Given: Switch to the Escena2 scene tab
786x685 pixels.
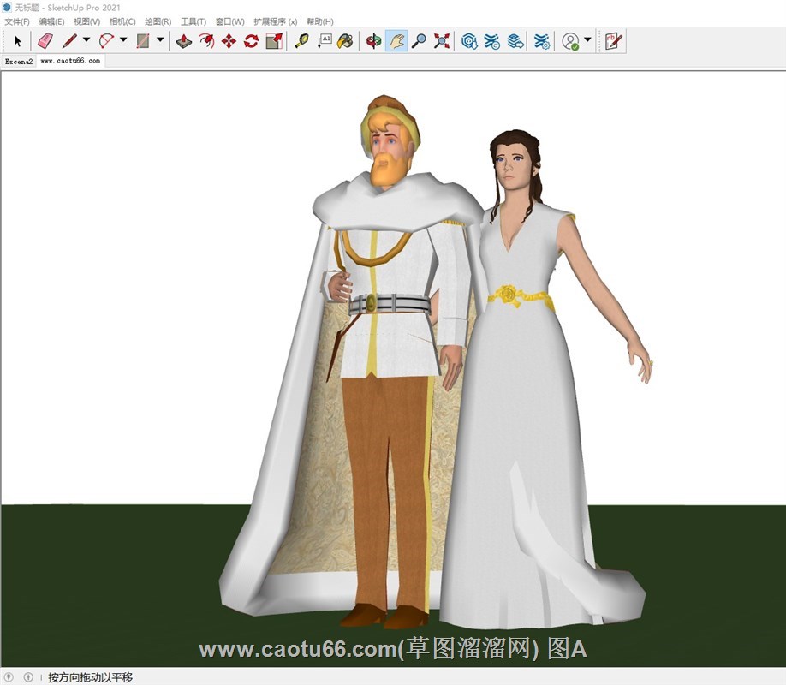Looking at the screenshot, I should coord(19,62).
